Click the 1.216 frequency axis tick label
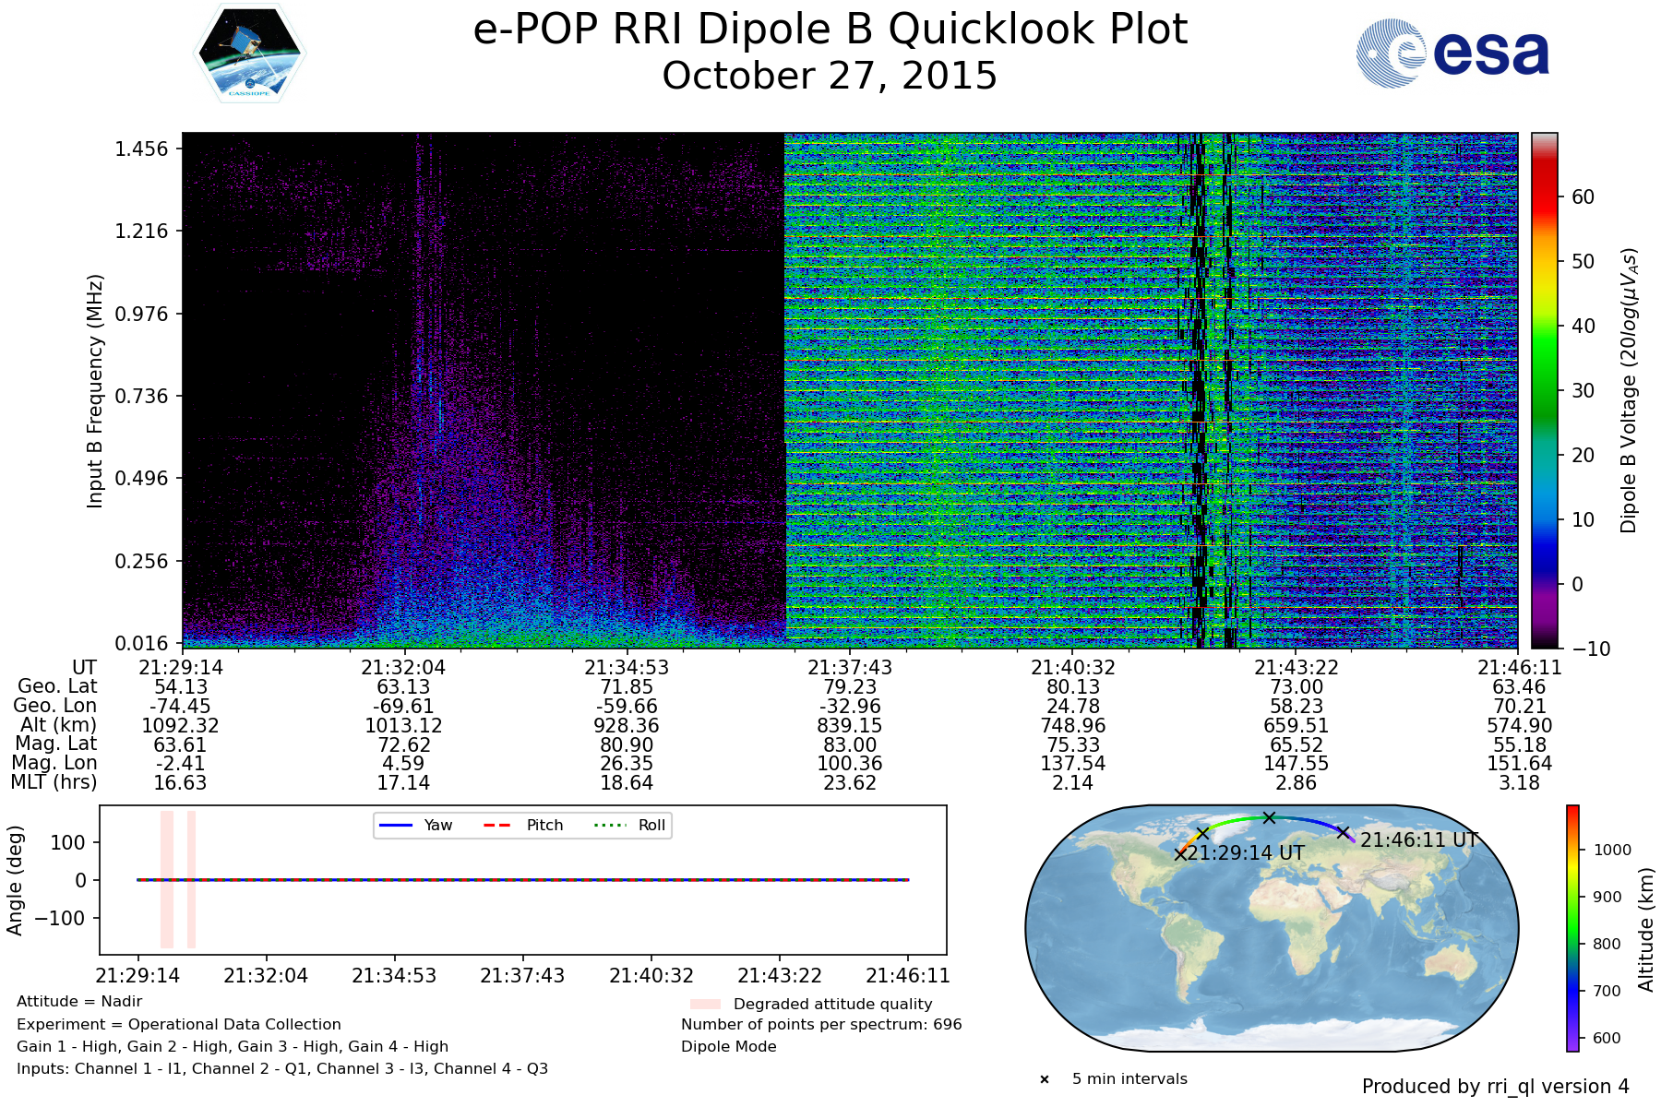The width and height of the screenshot is (1661, 1107). (x=141, y=231)
